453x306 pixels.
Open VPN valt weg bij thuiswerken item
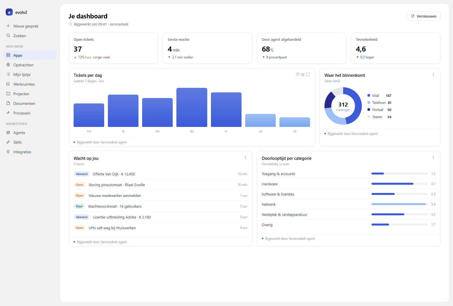point(161,228)
